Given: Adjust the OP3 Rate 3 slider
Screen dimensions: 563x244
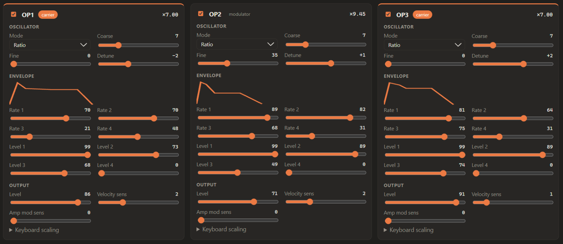Looking at the screenshot, I should tap(425, 136).
